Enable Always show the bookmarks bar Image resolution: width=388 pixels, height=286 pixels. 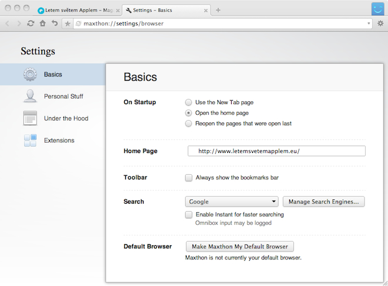pos(189,178)
